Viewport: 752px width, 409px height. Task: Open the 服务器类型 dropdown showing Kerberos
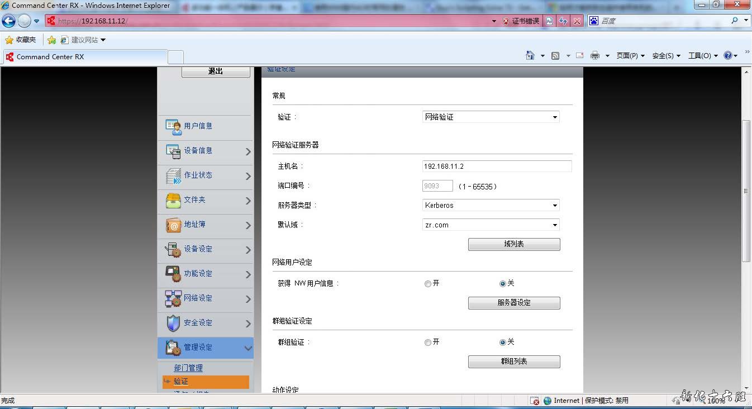coord(491,205)
